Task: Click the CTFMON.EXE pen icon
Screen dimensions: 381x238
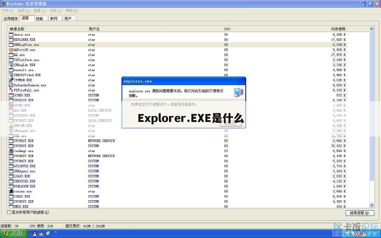Action: pyautogui.click(x=11, y=80)
